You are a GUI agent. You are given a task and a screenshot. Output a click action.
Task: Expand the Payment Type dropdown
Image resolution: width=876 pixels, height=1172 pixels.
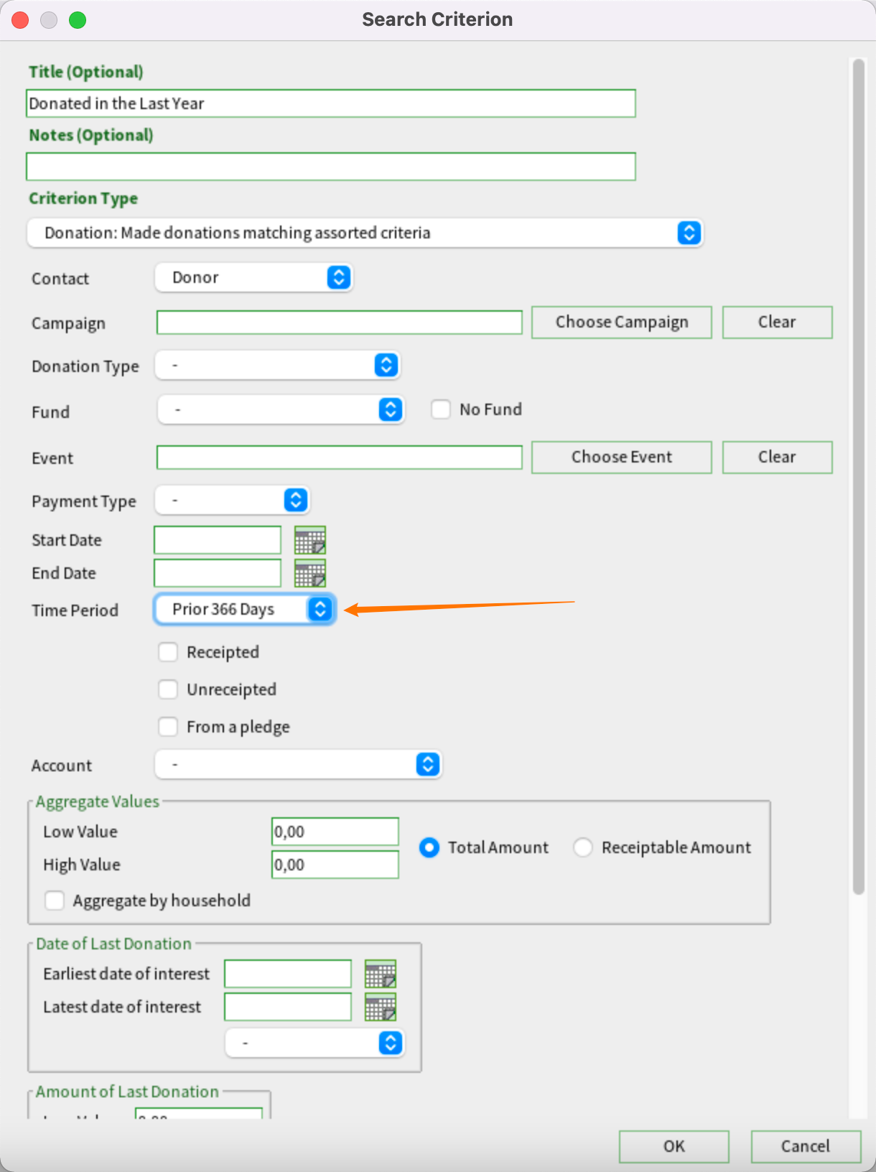[x=233, y=501]
